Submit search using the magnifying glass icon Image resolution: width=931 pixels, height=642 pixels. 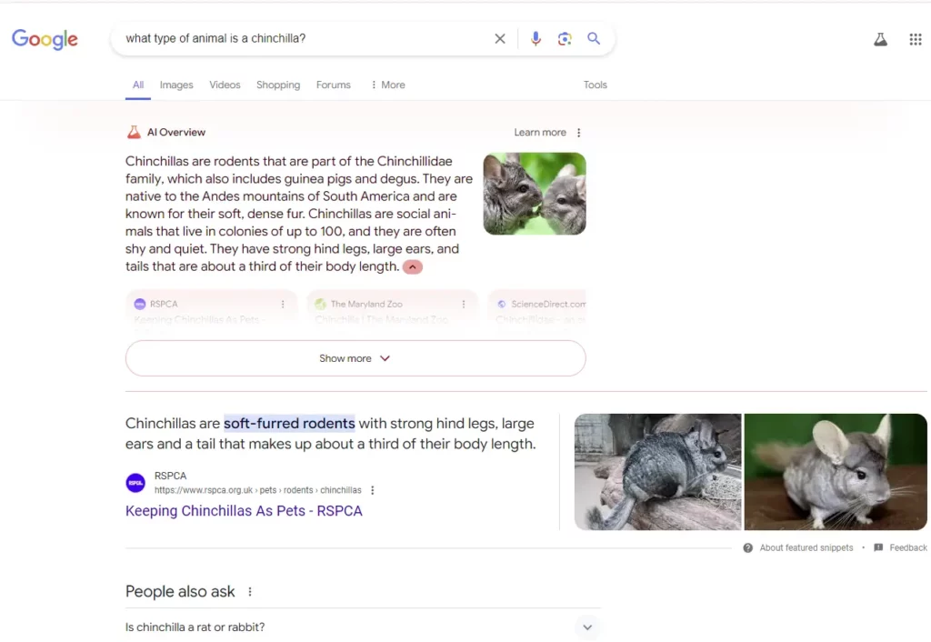click(x=594, y=38)
